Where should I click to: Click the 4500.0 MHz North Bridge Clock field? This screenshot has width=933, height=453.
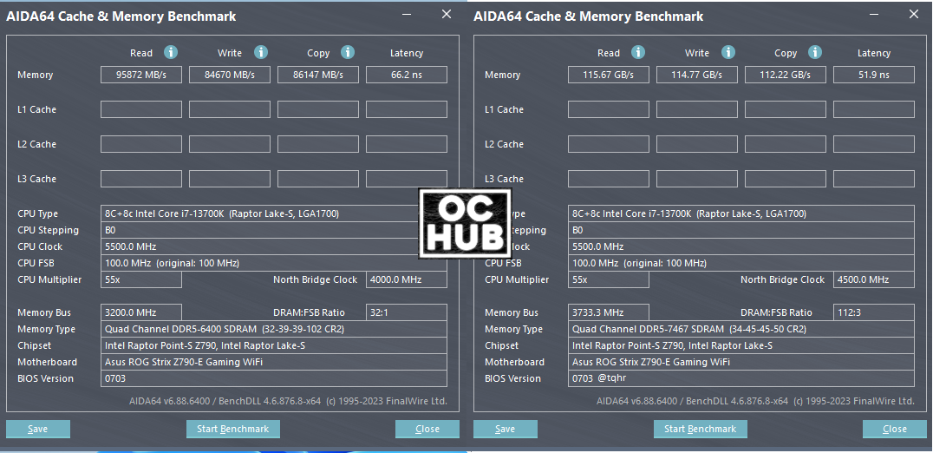(873, 279)
